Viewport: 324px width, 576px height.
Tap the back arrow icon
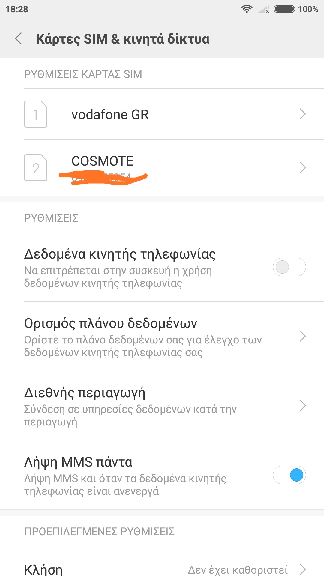click(x=19, y=39)
